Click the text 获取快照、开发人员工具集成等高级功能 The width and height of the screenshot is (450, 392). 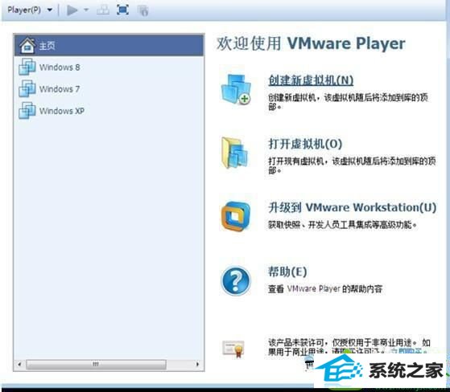(x=342, y=225)
